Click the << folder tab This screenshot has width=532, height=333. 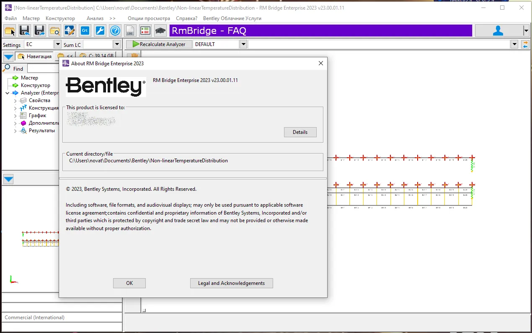(x=65, y=56)
